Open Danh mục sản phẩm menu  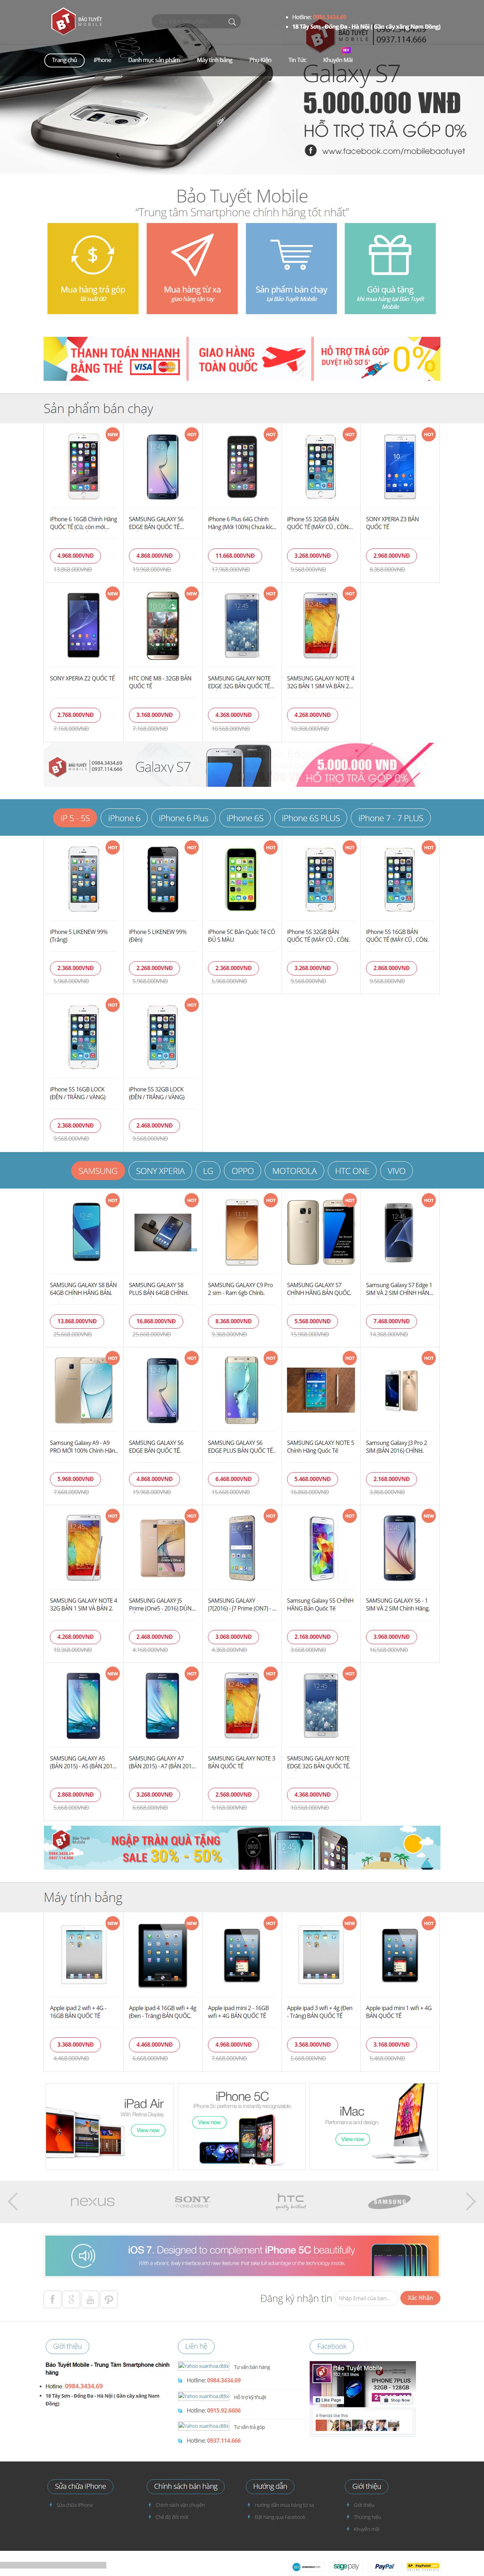(154, 60)
